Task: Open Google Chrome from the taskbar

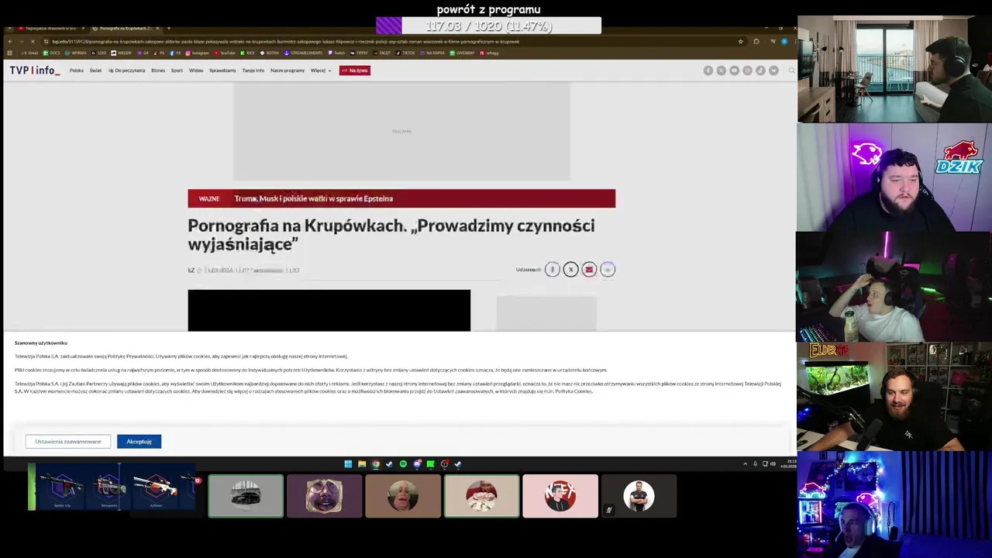Action: tap(376, 464)
